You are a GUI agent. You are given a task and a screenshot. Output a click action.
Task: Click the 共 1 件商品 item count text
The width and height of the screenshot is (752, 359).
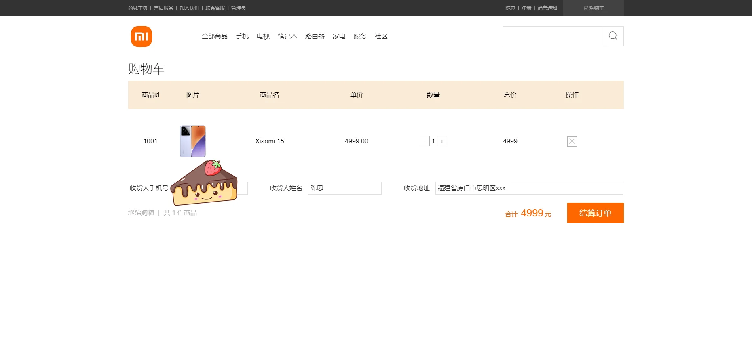tap(180, 213)
